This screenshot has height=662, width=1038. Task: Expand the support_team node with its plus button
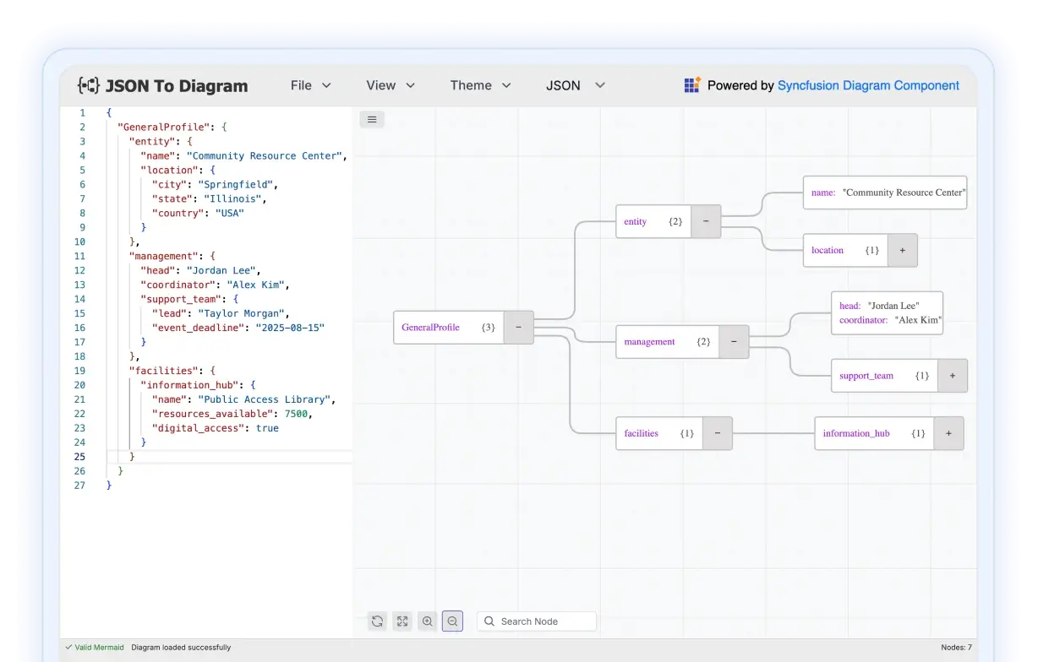pos(953,376)
